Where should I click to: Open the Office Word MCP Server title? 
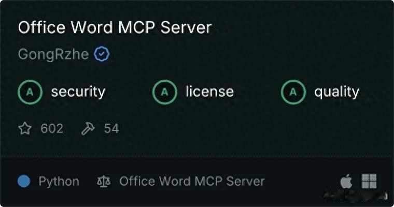[115, 27]
